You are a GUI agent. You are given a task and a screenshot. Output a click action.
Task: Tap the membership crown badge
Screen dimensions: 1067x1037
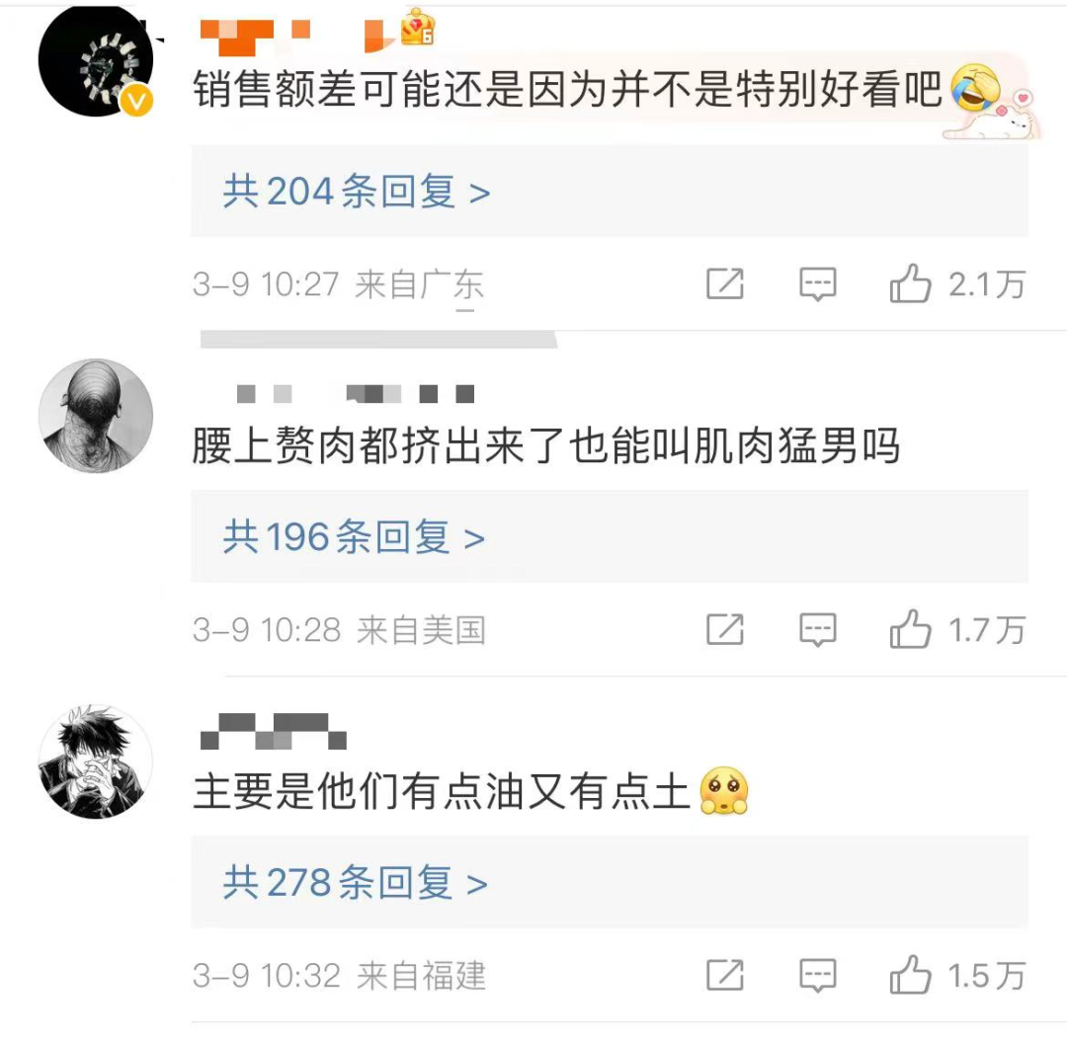click(x=417, y=29)
